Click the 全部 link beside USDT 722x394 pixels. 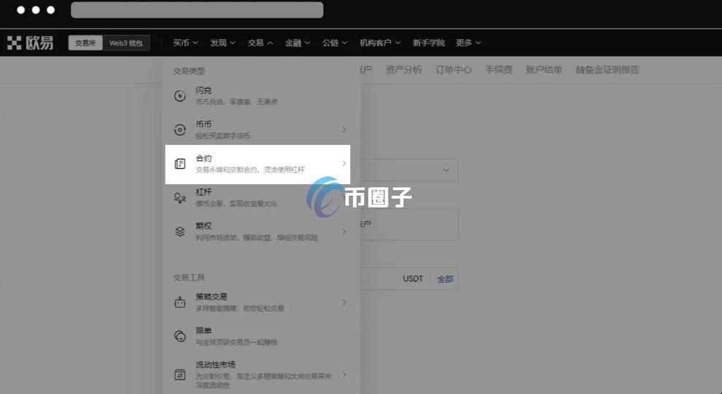click(446, 279)
